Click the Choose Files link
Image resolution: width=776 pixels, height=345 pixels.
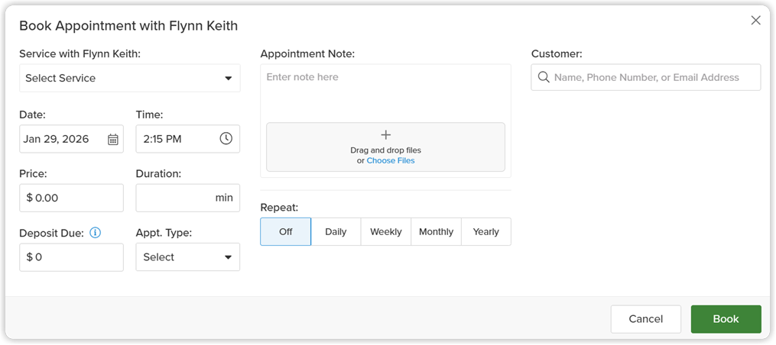click(x=391, y=160)
